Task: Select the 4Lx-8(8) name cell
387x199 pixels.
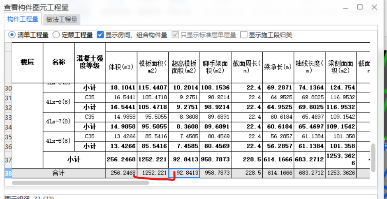Action: point(59,142)
